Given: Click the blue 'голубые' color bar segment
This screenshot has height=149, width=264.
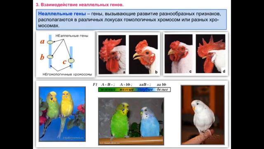Looking at the screenshot, I should pyautogui.click(x=145, y=89).
